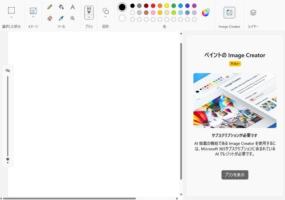Pick the green palette swatch
Image resolution: width=285 pixels, height=200 pixels.
click(174, 6)
